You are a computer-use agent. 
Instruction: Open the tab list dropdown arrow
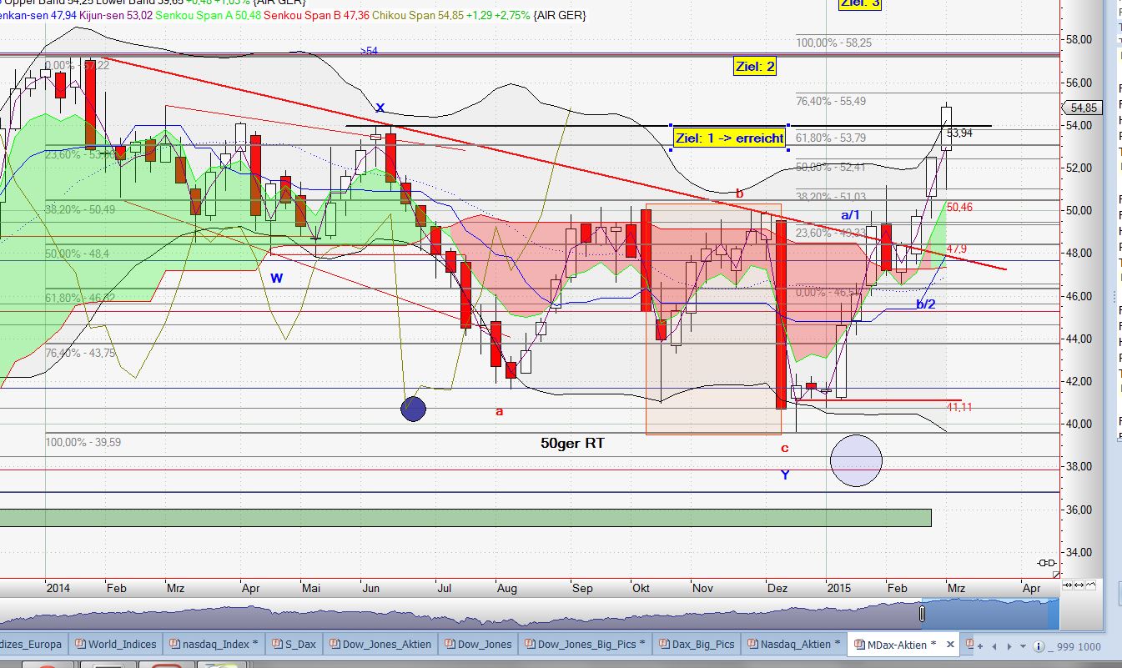pos(1024,646)
